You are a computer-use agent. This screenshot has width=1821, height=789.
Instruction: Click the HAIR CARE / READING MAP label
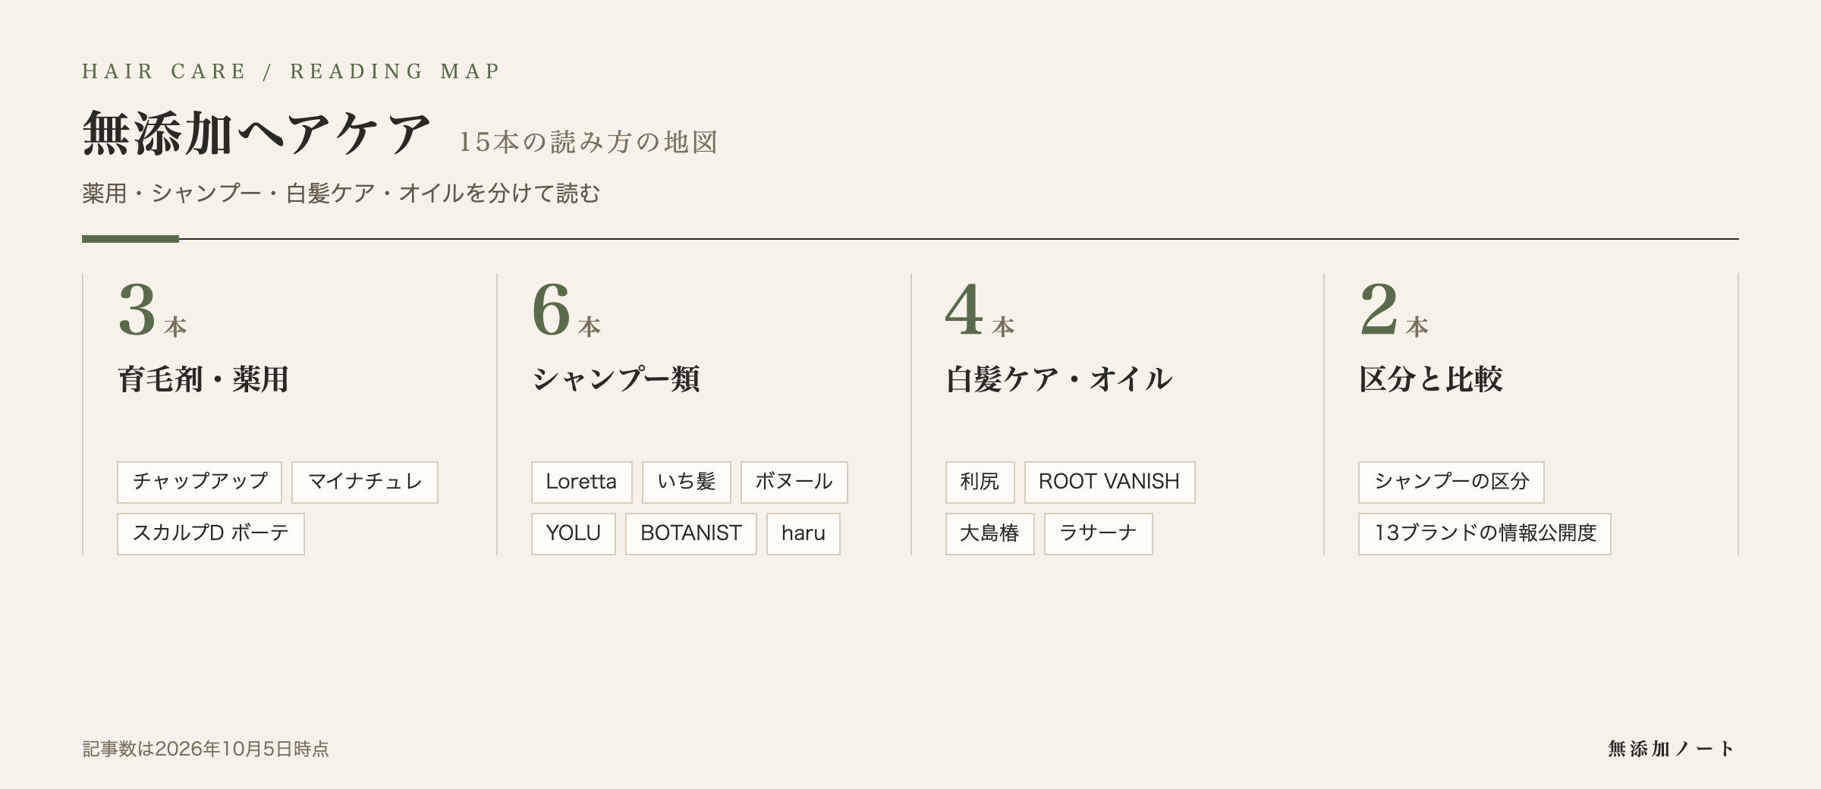[x=291, y=71]
